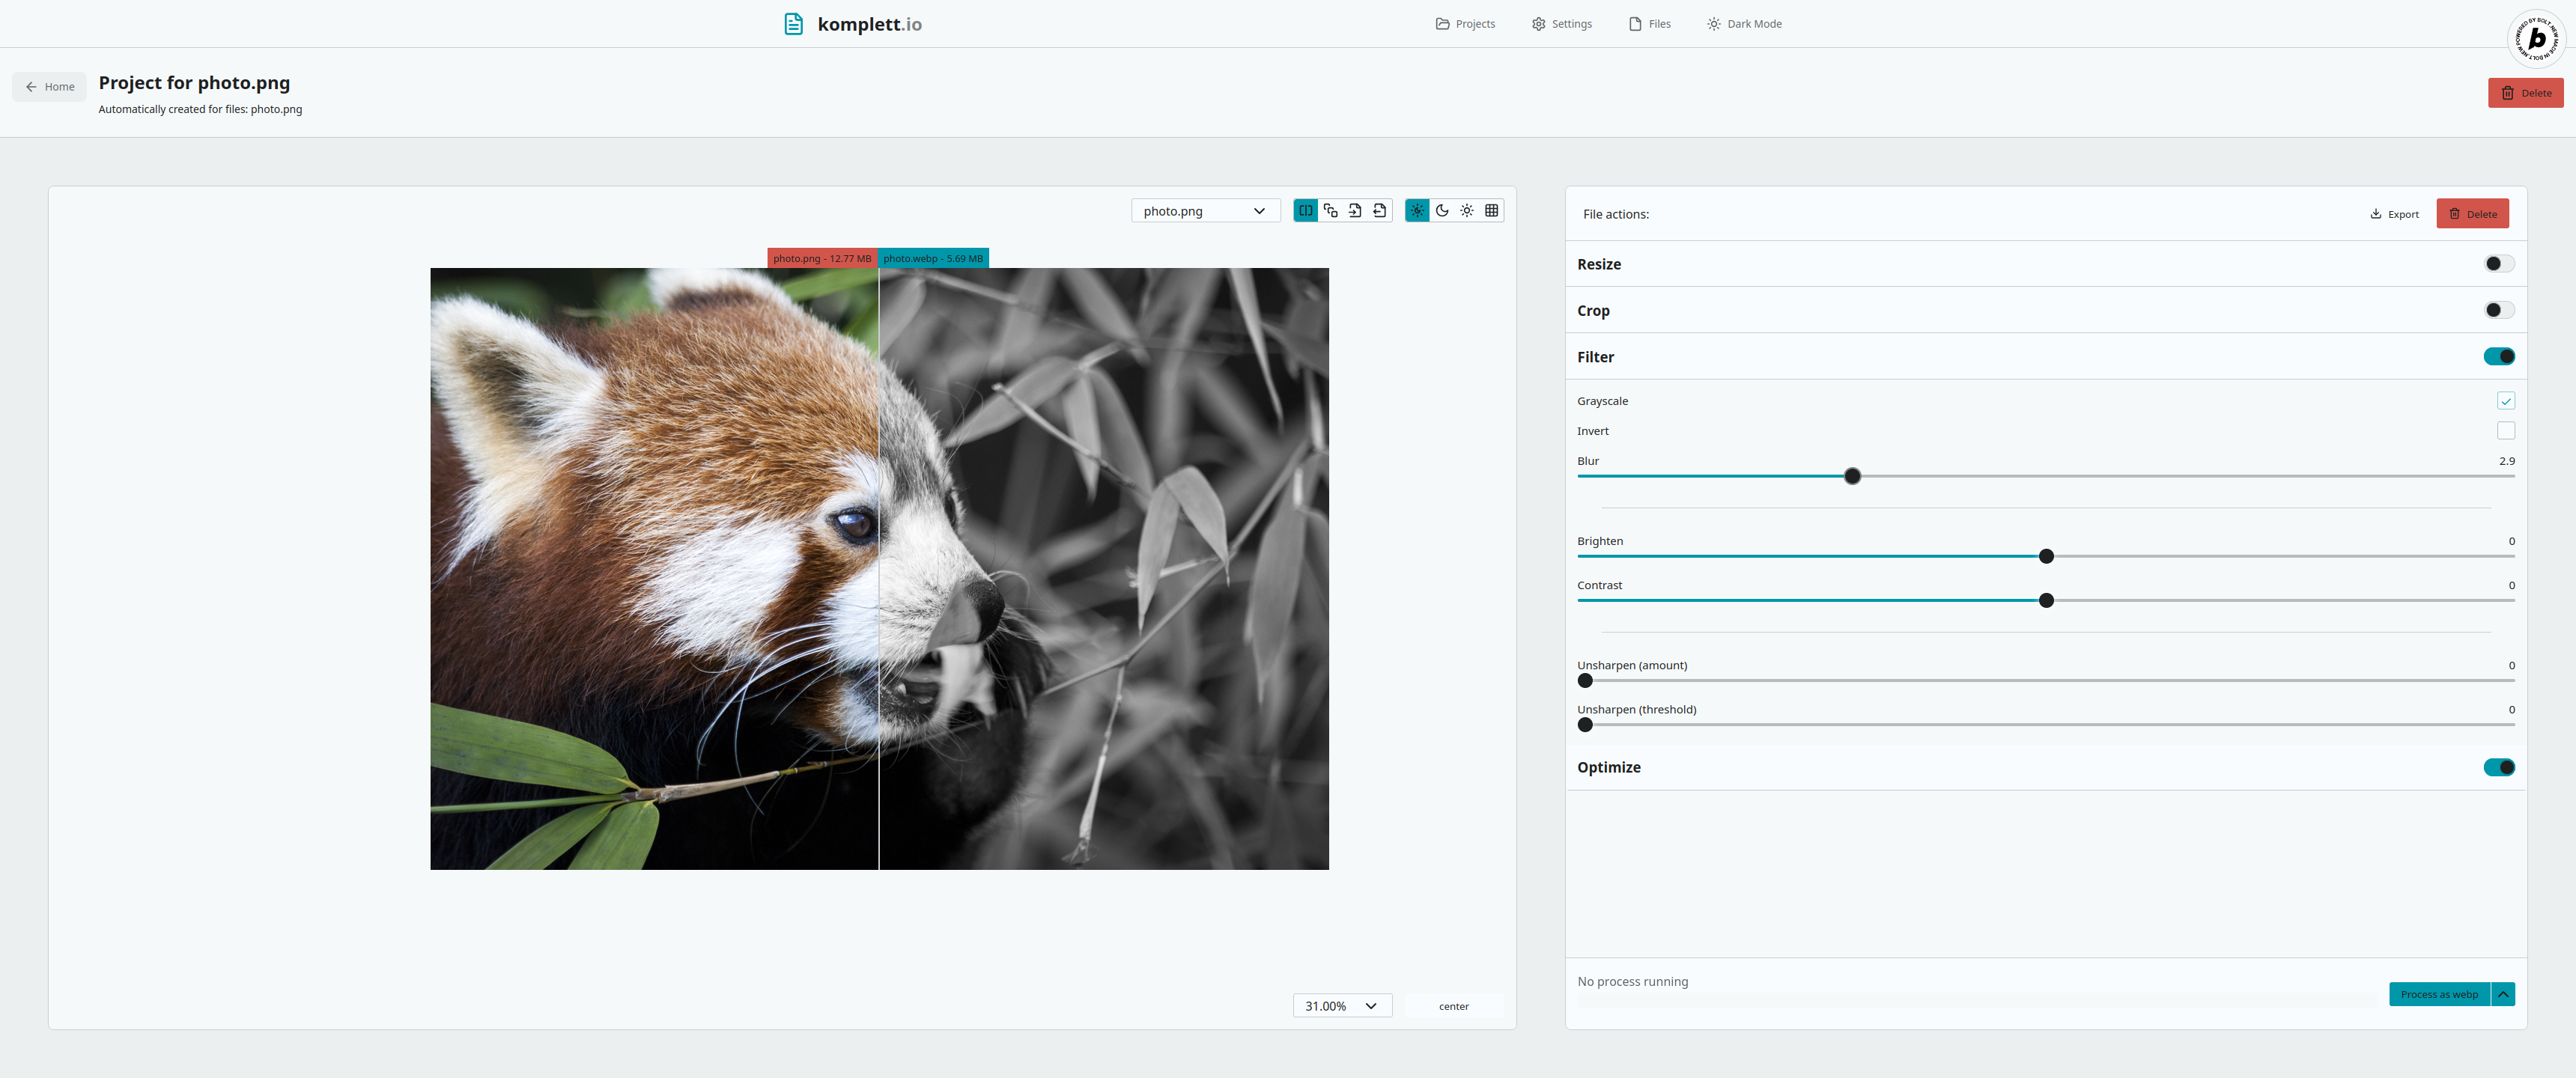Select the sun light background icon
The width and height of the screenshot is (2576, 1078).
[x=1467, y=210]
